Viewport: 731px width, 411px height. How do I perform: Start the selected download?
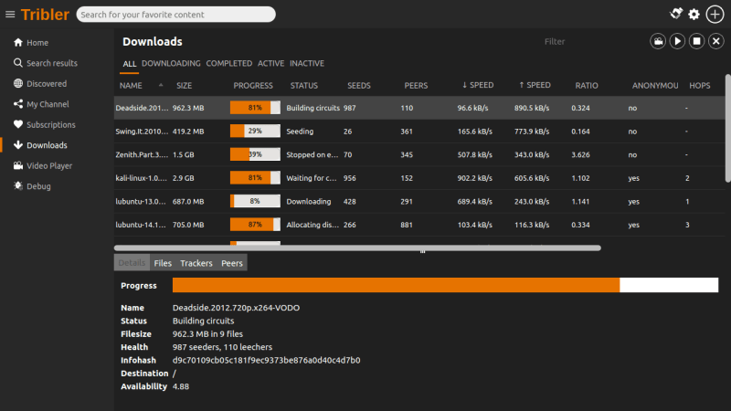[677, 41]
